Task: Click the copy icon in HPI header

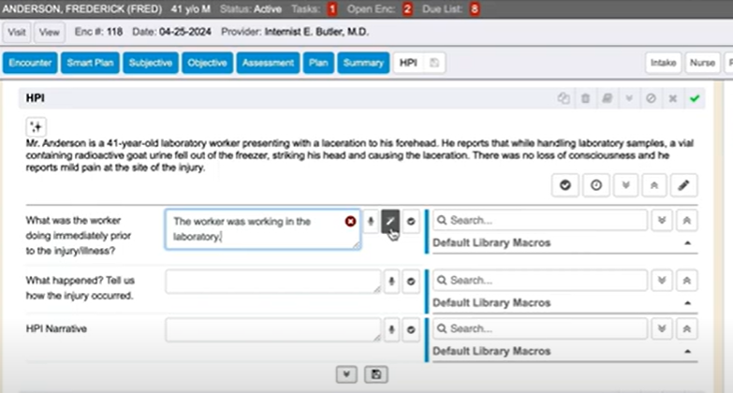Action: click(564, 98)
